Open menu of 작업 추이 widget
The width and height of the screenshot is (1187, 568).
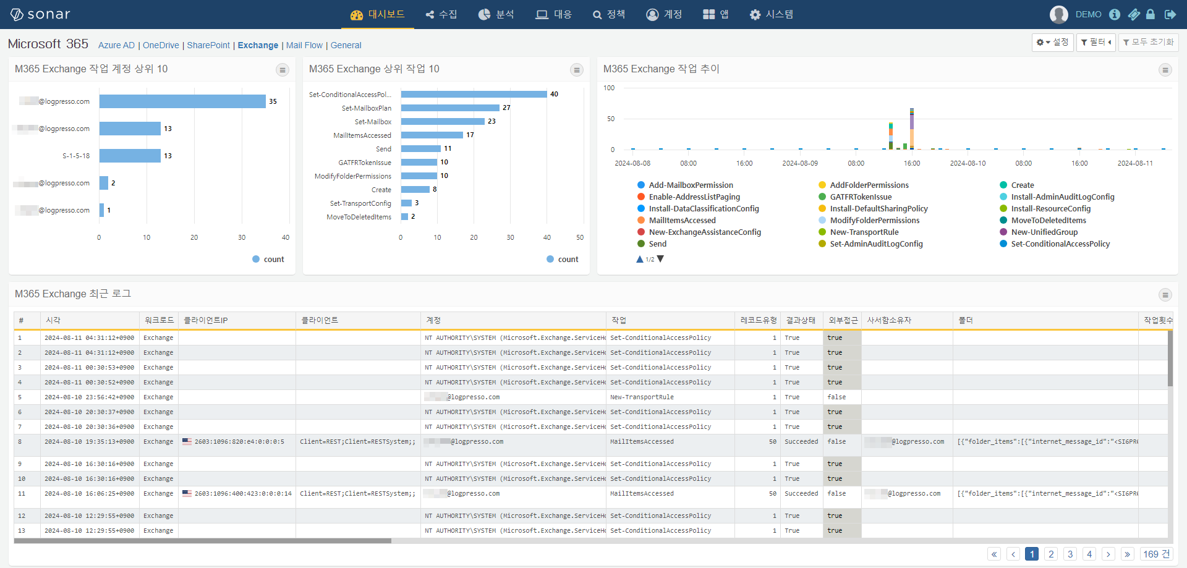point(1165,70)
